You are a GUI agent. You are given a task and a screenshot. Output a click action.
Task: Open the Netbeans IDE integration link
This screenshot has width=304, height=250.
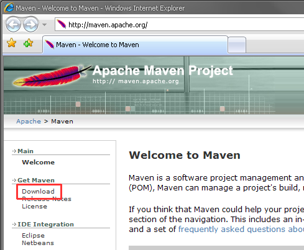38,243
